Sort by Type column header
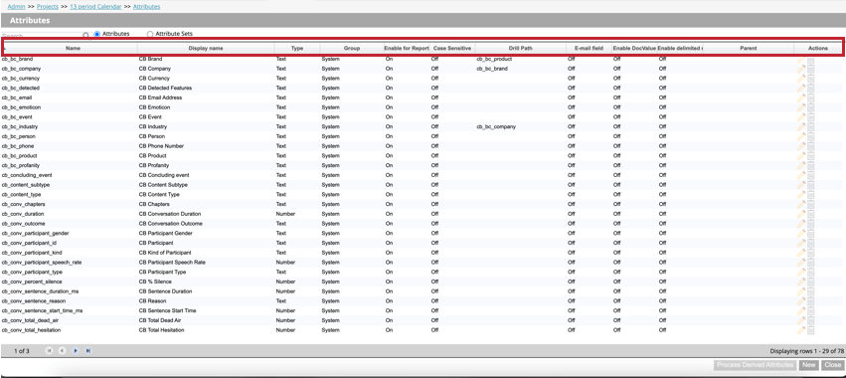Image resolution: width=846 pixels, height=378 pixels. [x=297, y=48]
